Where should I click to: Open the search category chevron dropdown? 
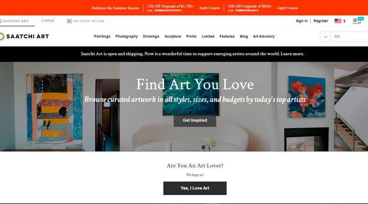pyautogui.click(x=325, y=37)
